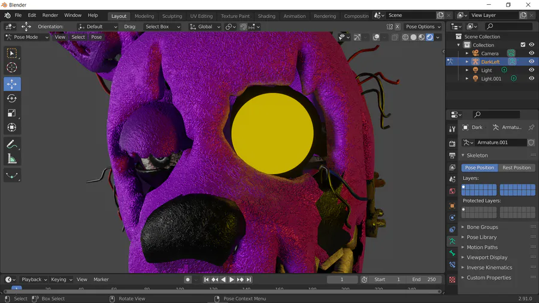Image resolution: width=539 pixels, height=303 pixels.
Task: Open the Output properties tab
Action: 452,156
